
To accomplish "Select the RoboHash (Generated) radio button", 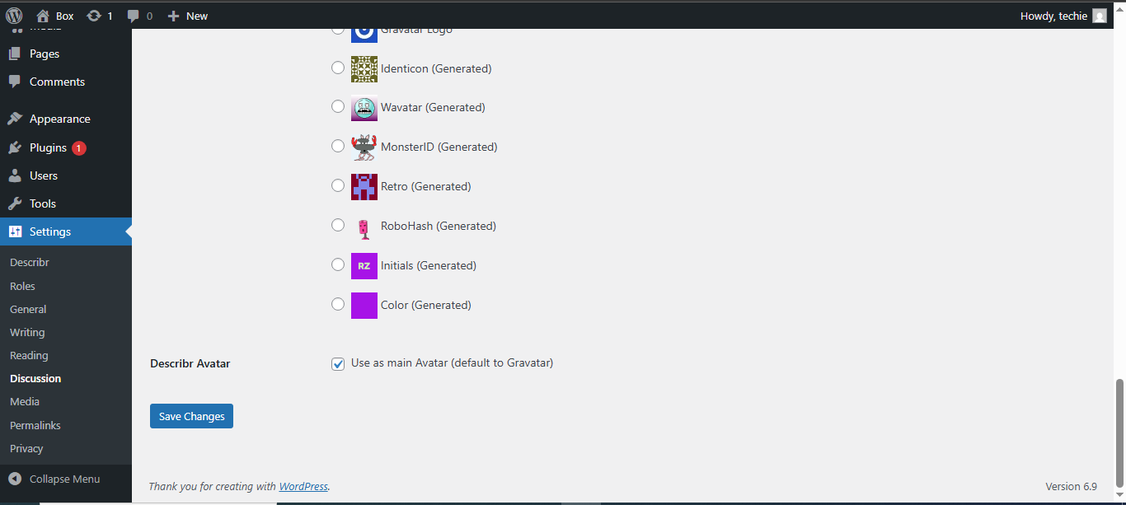I will tap(338, 225).
